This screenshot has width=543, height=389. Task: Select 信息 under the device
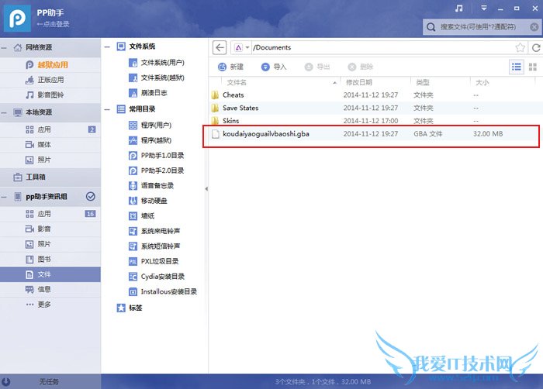point(50,289)
